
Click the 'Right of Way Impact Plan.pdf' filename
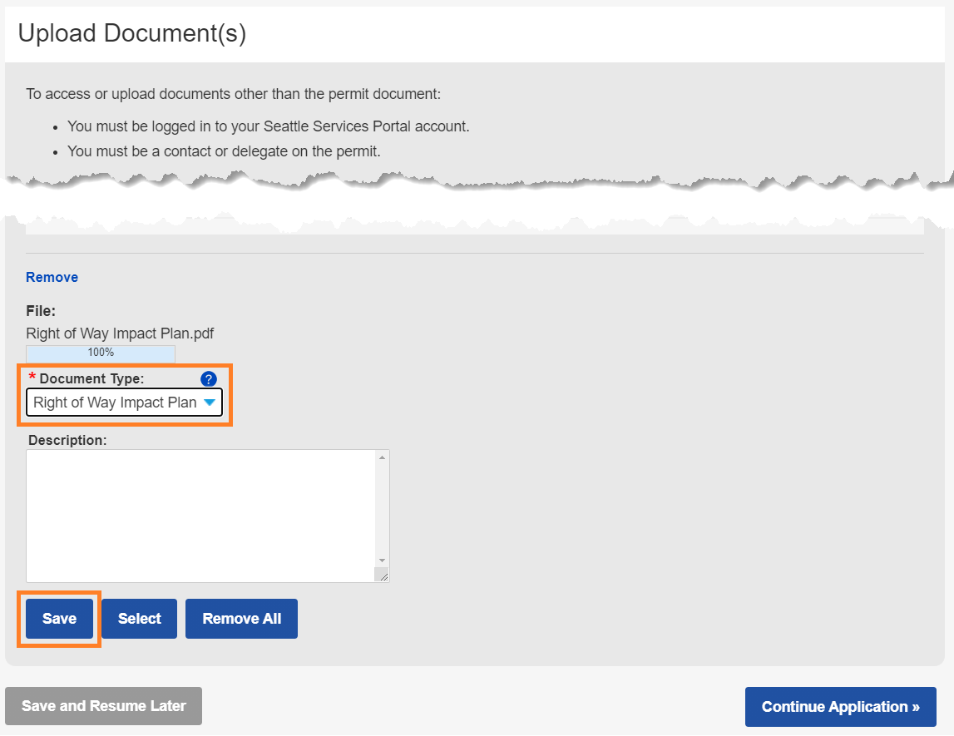tap(120, 333)
